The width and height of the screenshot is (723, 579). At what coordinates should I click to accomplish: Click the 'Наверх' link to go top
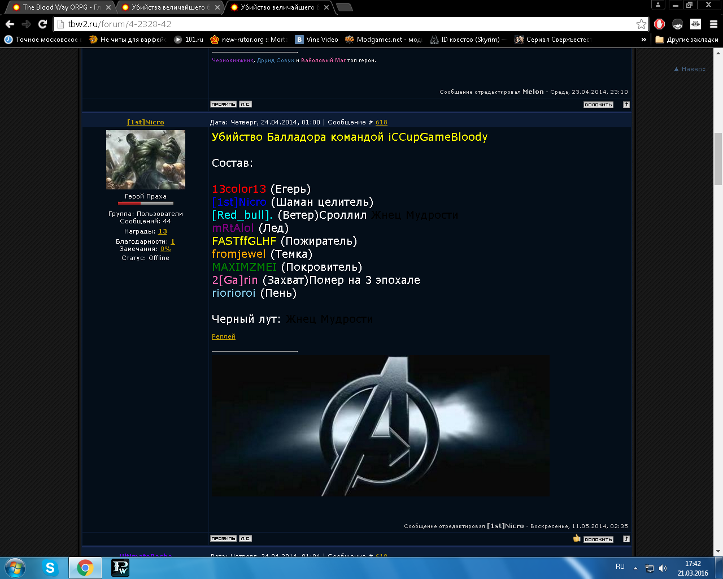(690, 69)
